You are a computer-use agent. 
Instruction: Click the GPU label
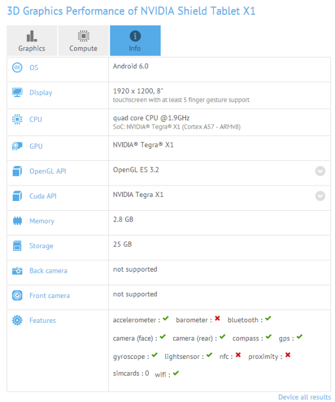coord(36,146)
